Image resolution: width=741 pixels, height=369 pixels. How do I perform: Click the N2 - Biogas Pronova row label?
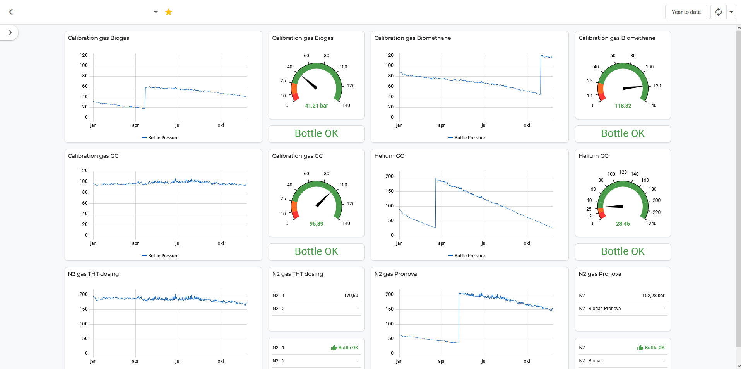[600, 309]
